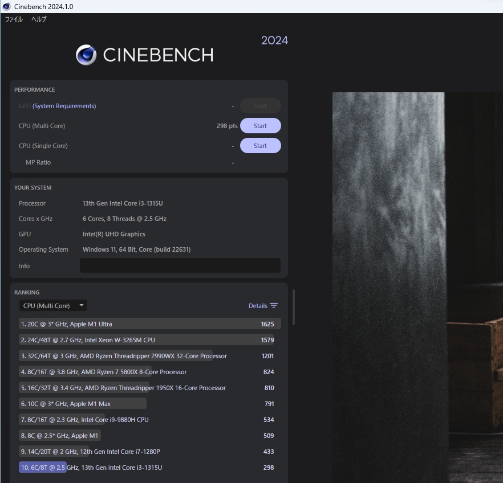Select ranking entry Apple M1 Max

tap(150, 404)
